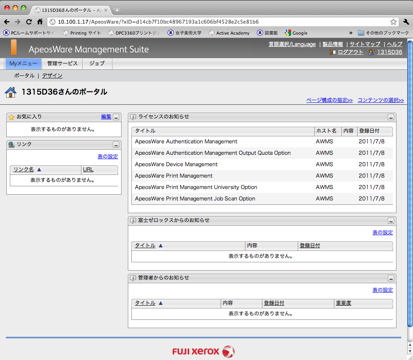Go to the browser home page icon
This screenshot has width=413, height=360.
tap(40, 22)
